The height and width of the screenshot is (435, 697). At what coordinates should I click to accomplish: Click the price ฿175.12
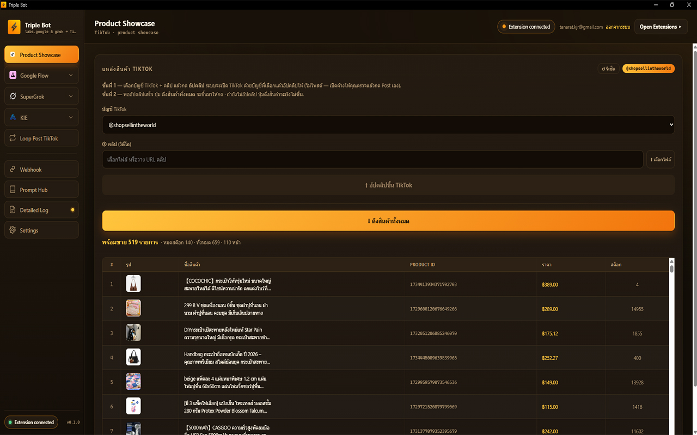tap(550, 333)
